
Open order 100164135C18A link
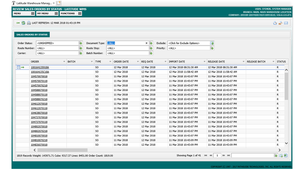(x=40, y=72)
